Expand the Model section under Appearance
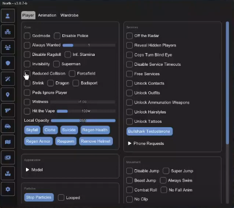Image resolution: width=234 pixels, height=208 pixels. [34, 170]
